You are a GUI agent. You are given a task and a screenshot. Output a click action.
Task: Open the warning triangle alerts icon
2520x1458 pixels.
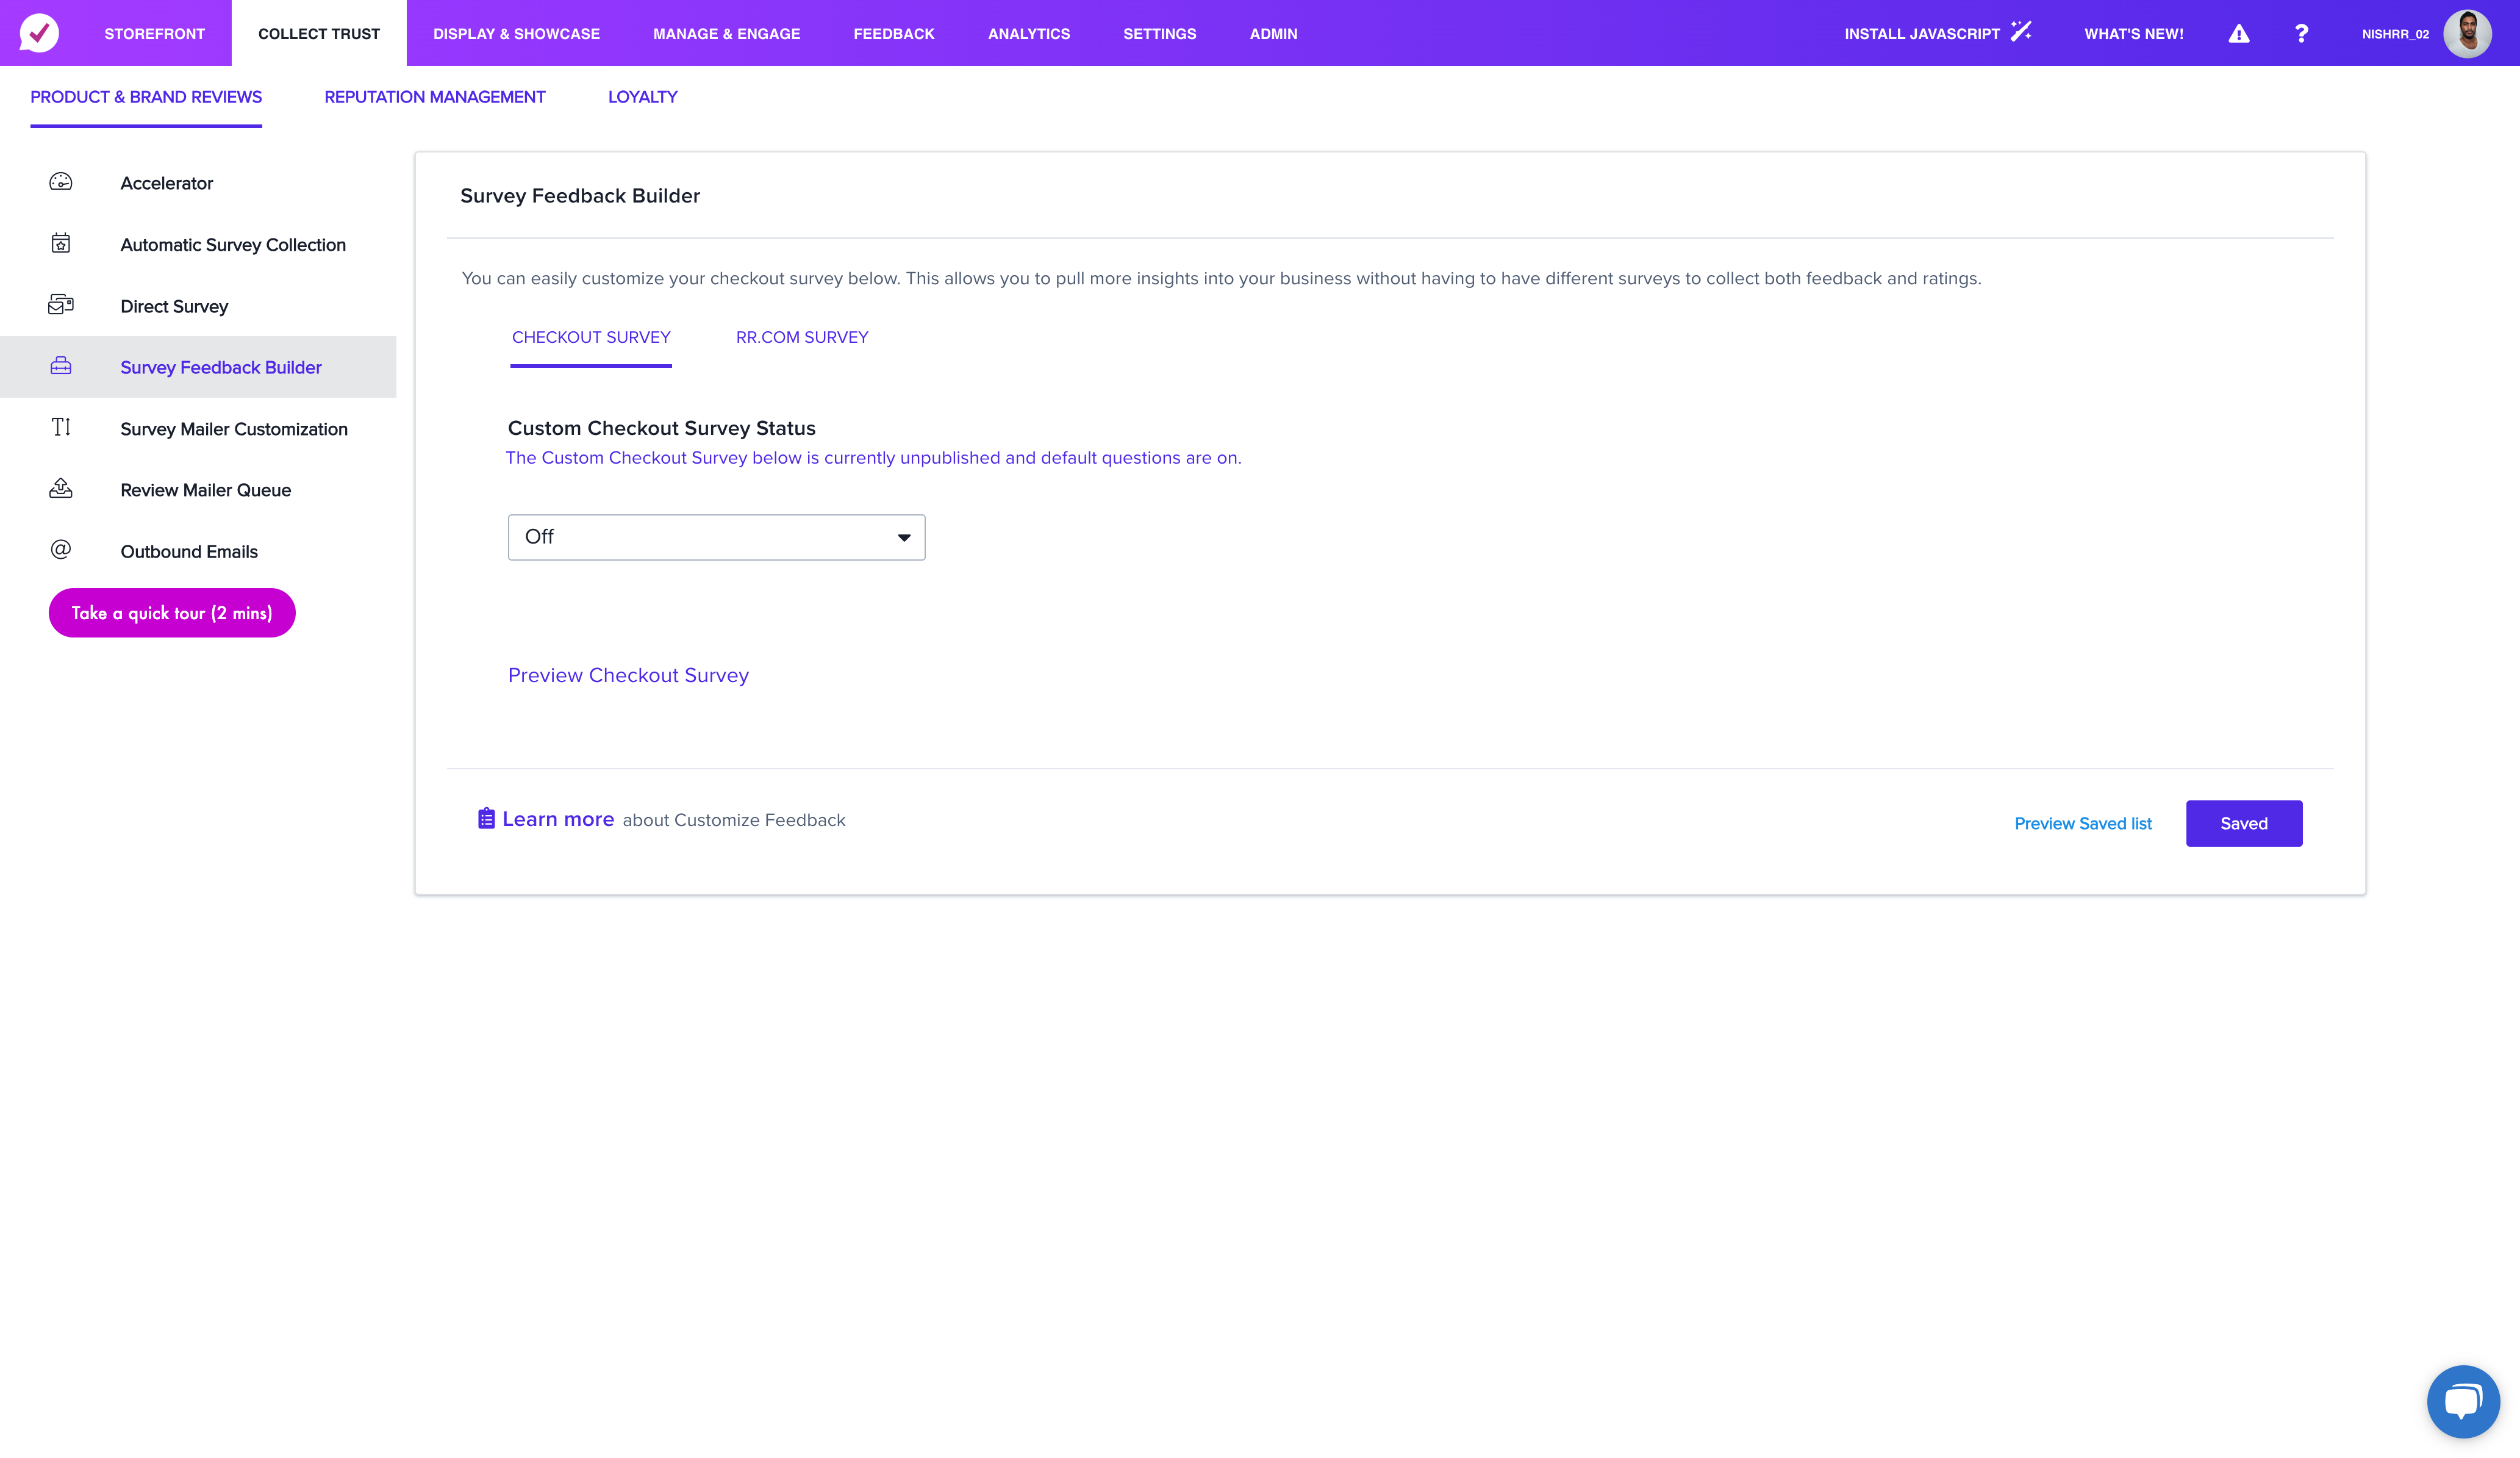(2239, 34)
